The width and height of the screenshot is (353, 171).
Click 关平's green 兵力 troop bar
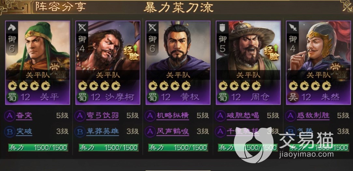click(38, 147)
